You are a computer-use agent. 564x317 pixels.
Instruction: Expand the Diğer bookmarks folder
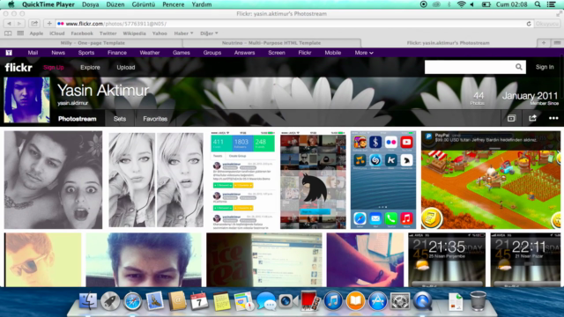(x=209, y=33)
